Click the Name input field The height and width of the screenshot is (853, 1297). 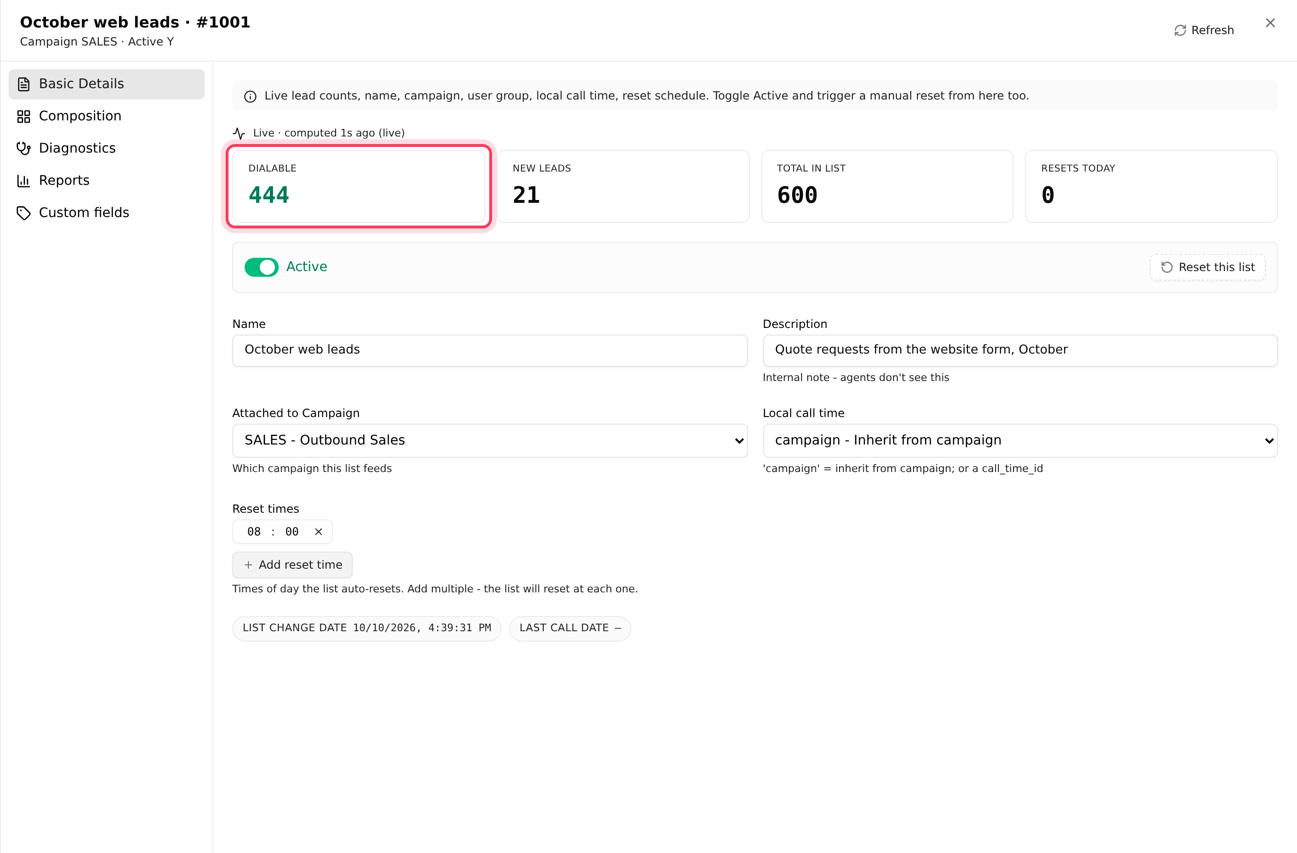pos(489,350)
